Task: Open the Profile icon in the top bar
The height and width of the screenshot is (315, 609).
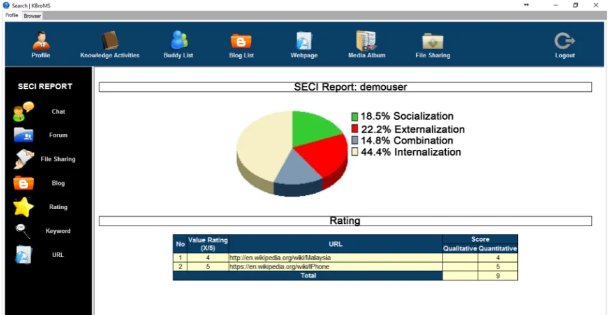Action: [41, 41]
